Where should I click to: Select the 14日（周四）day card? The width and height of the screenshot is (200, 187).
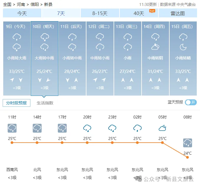pos(155,58)
